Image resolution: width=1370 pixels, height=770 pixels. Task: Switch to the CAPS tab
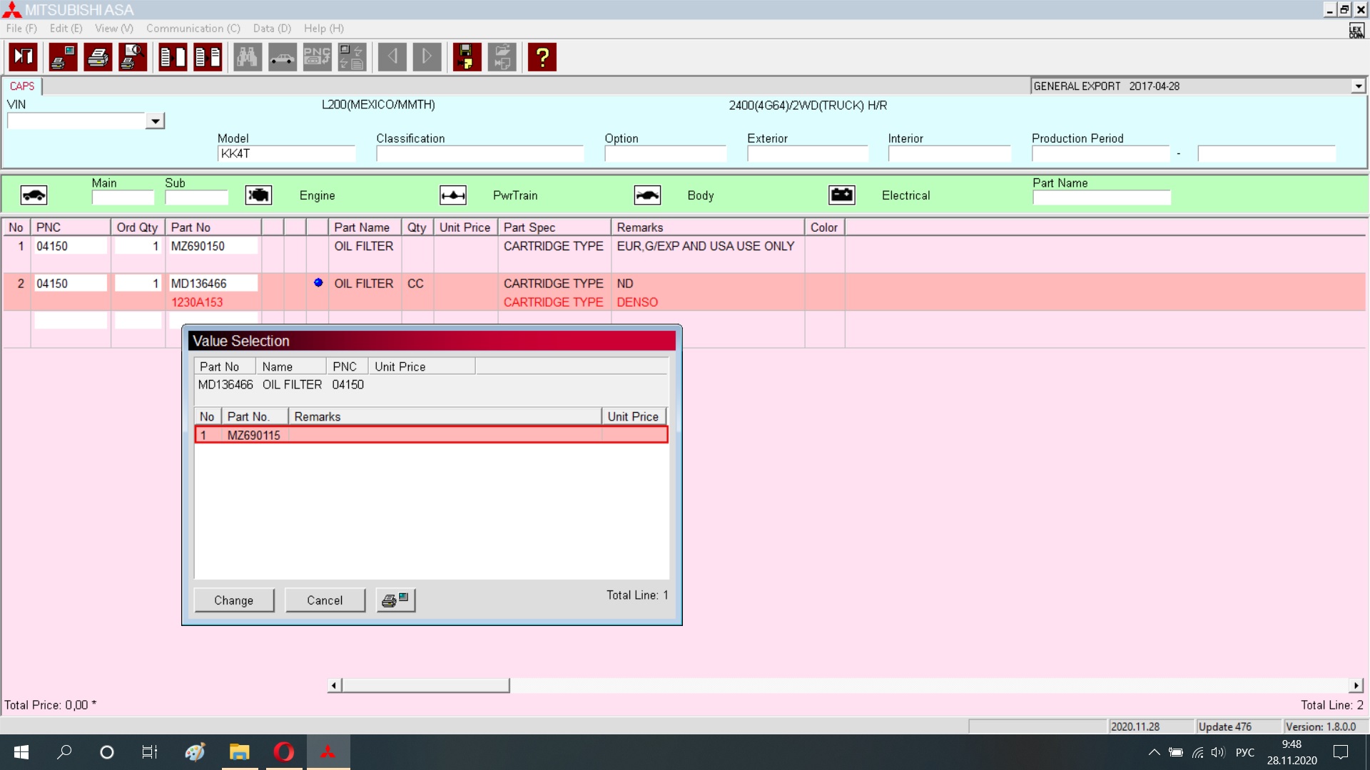click(x=22, y=86)
